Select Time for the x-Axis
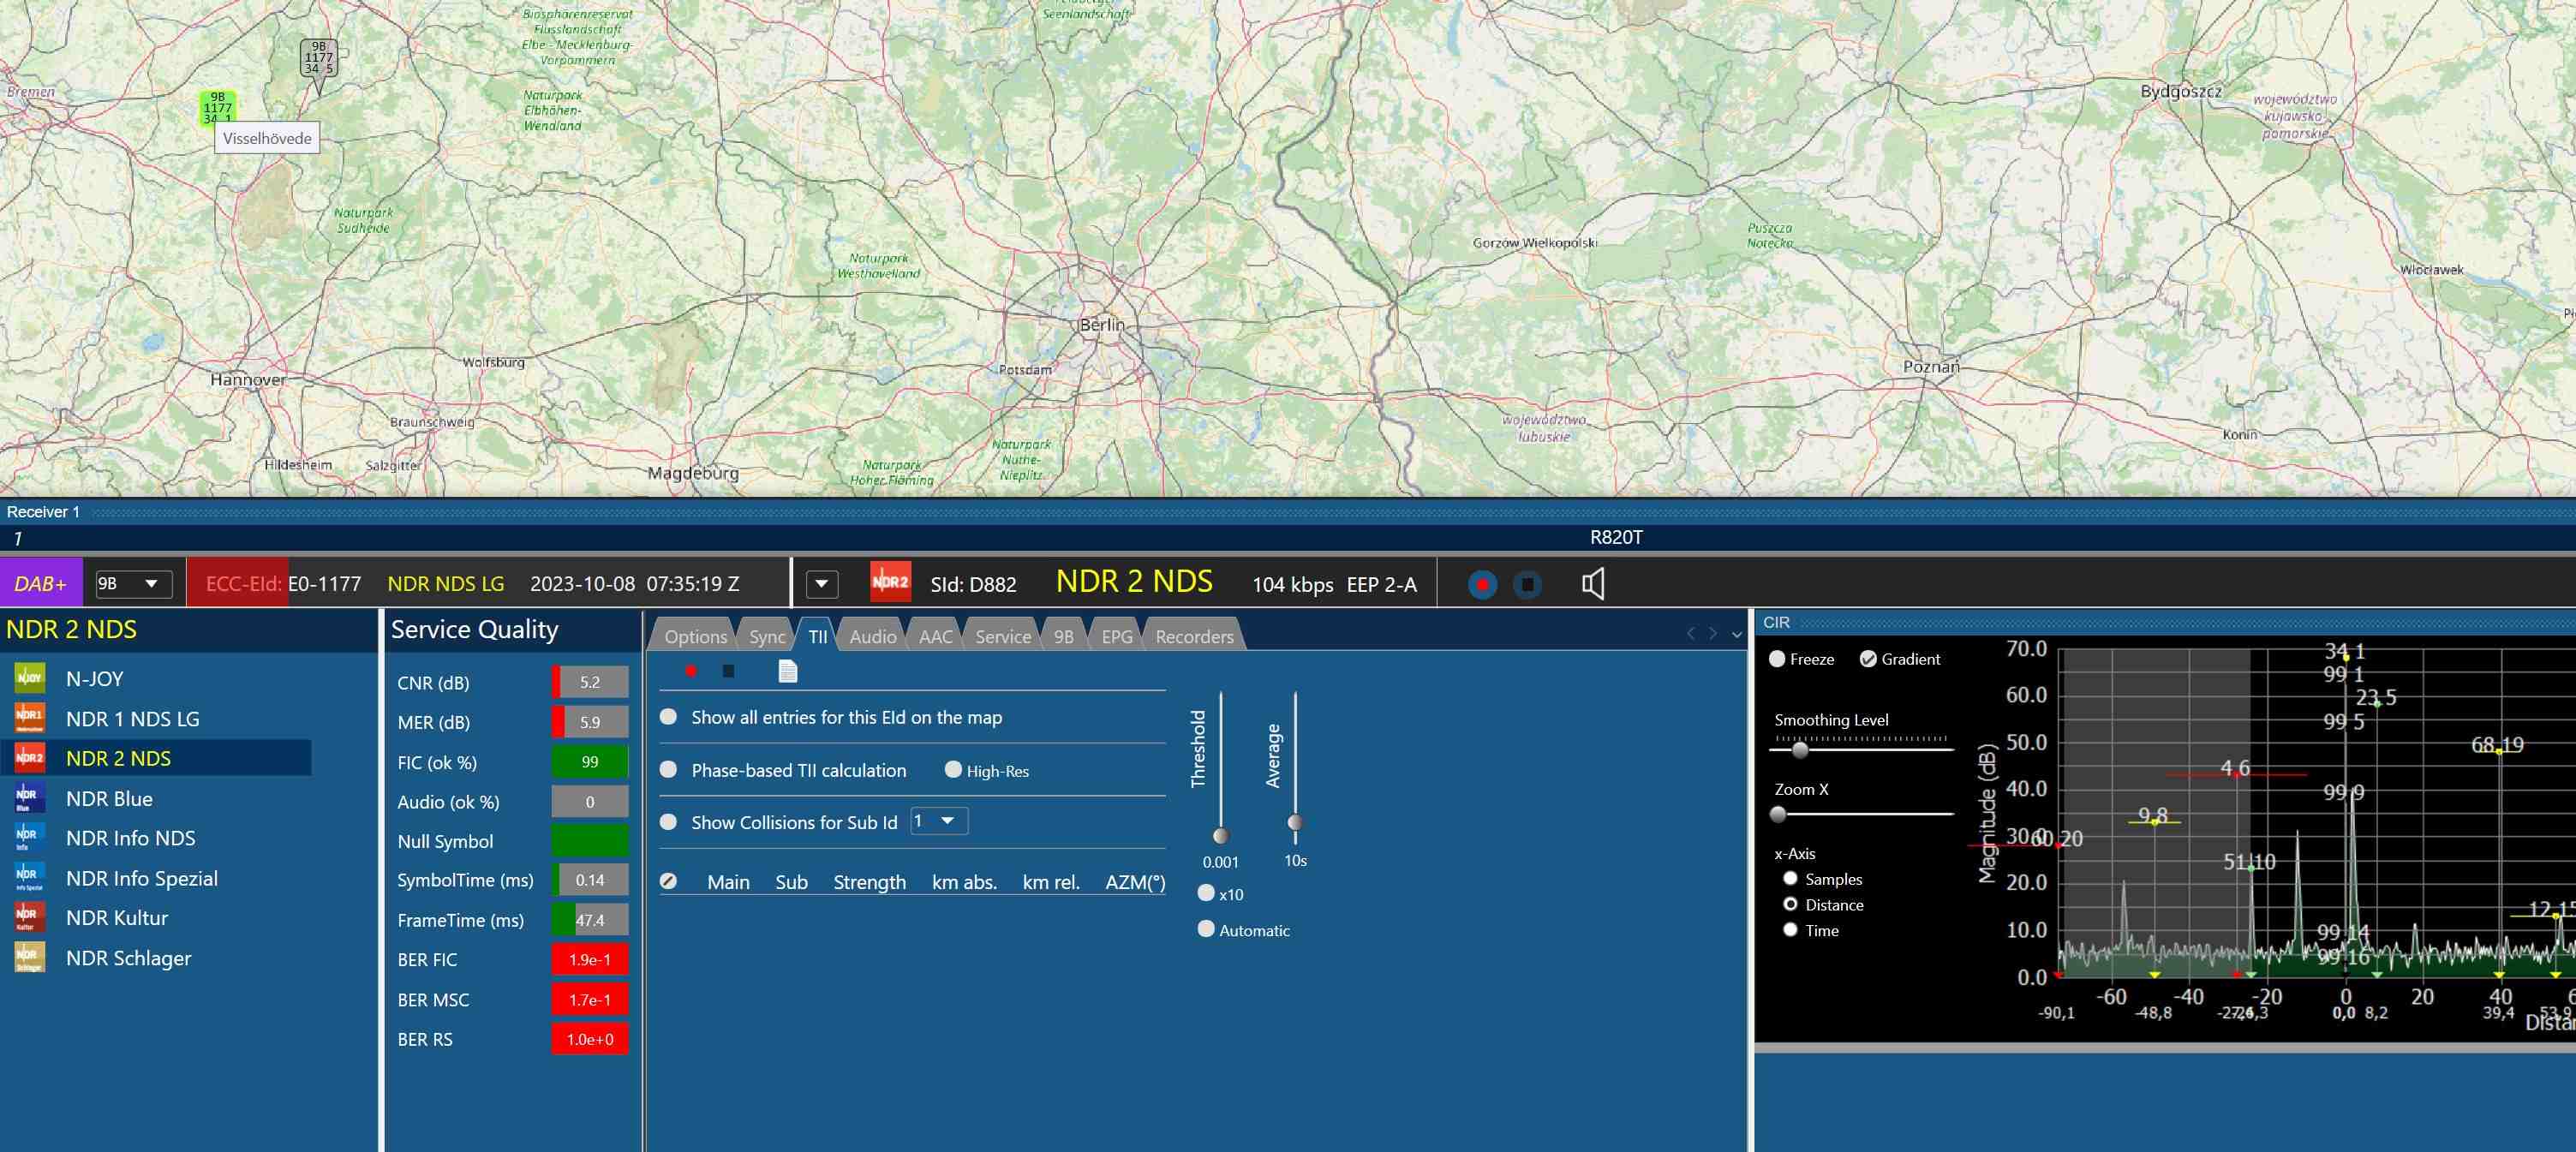The height and width of the screenshot is (1152, 2576). point(1790,930)
